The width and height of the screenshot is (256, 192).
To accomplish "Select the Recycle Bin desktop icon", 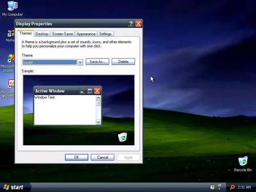I will (243, 164).
